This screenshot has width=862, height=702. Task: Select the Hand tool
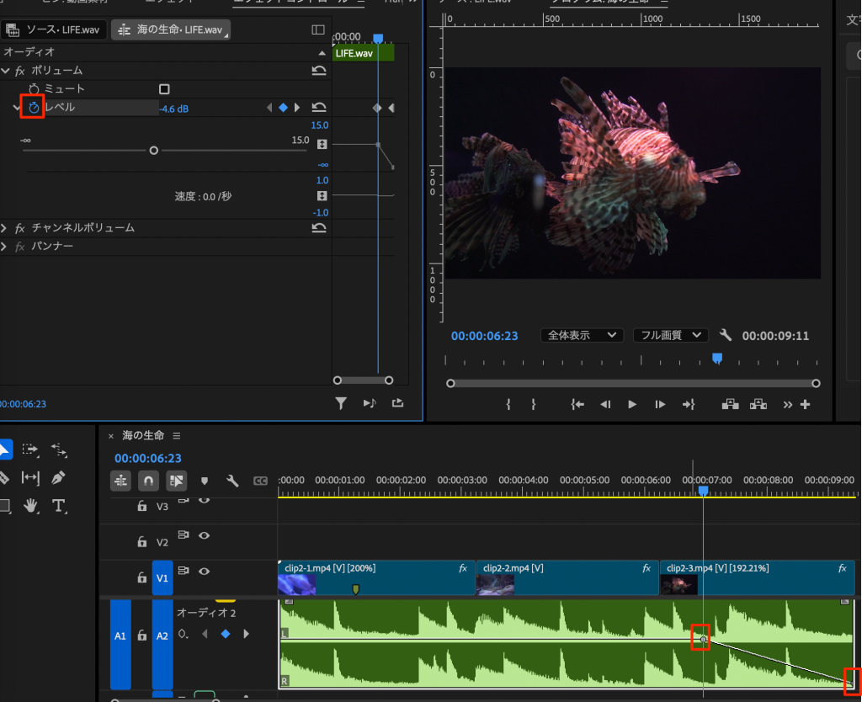tap(31, 506)
